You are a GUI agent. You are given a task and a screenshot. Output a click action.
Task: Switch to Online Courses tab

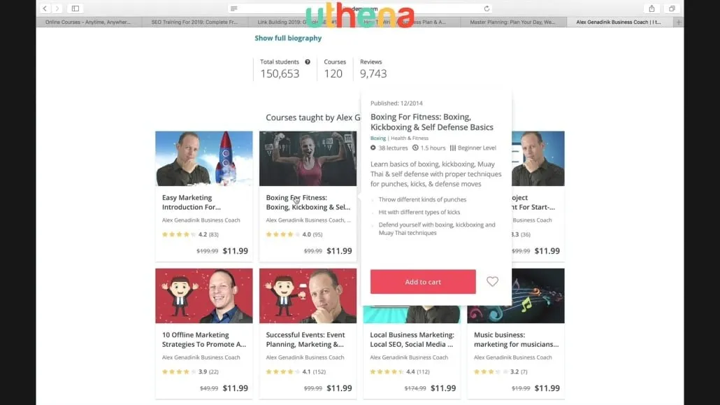coord(87,22)
